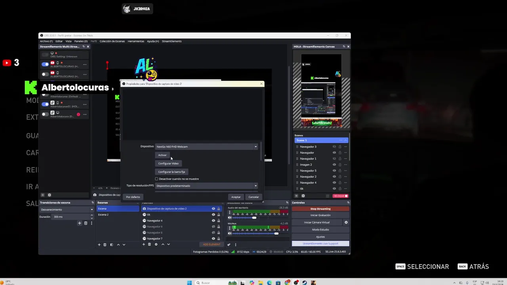This screenshot has height=285, width=507.
Task: Add element in StreamElements Canvas scenes
Action: tap(296, 196)
